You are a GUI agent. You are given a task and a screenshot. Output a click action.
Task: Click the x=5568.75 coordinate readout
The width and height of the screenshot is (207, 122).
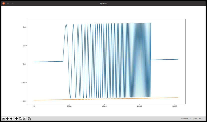186,119
